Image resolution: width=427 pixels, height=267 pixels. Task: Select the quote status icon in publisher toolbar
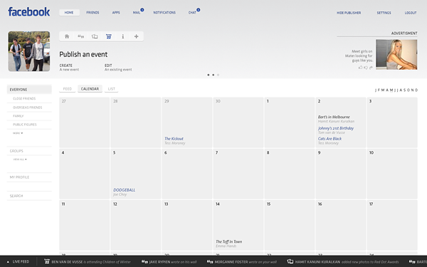pos(81,36)
